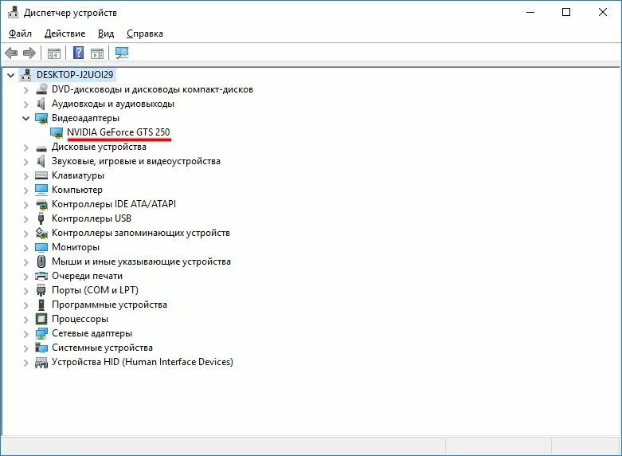Toggle the action pane toolbar icon
Viewport: 622px width, 456px height.
coord(97,53)
